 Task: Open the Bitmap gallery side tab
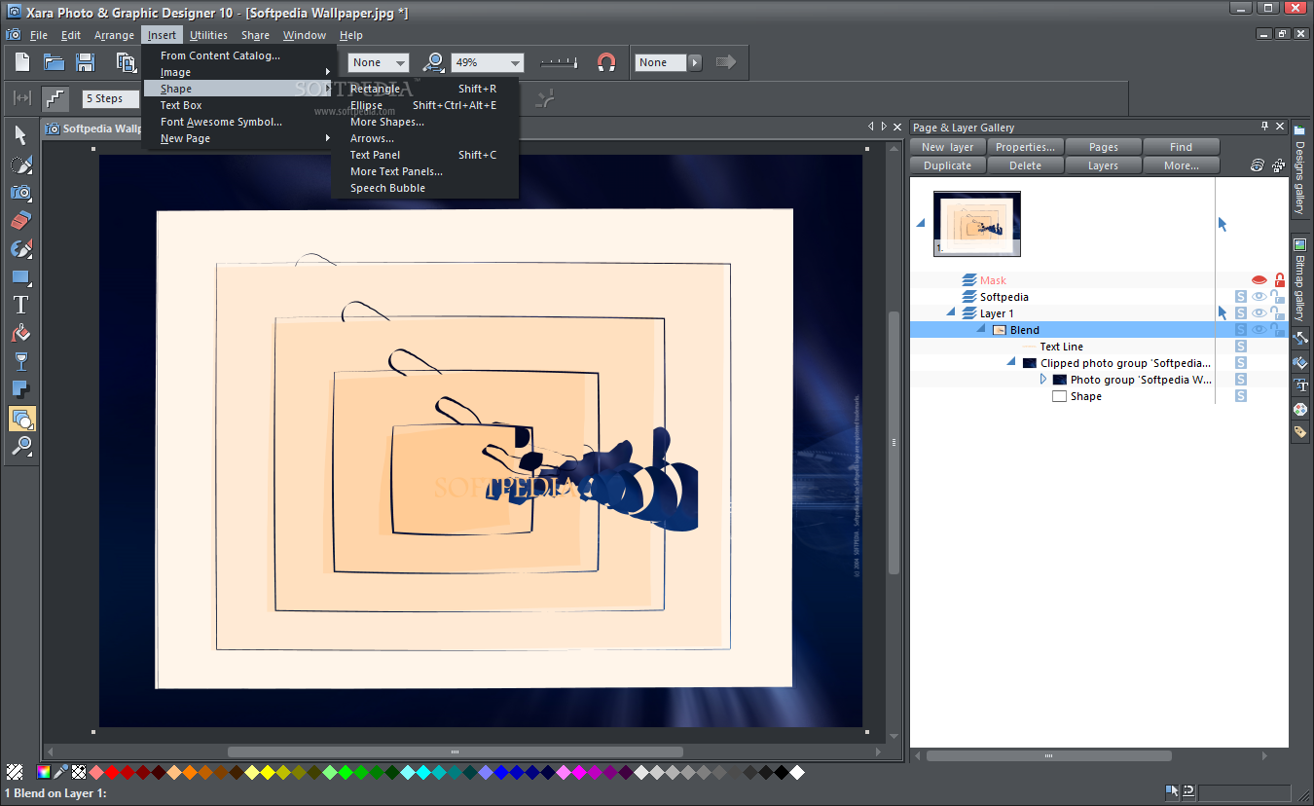[1299, 279]
